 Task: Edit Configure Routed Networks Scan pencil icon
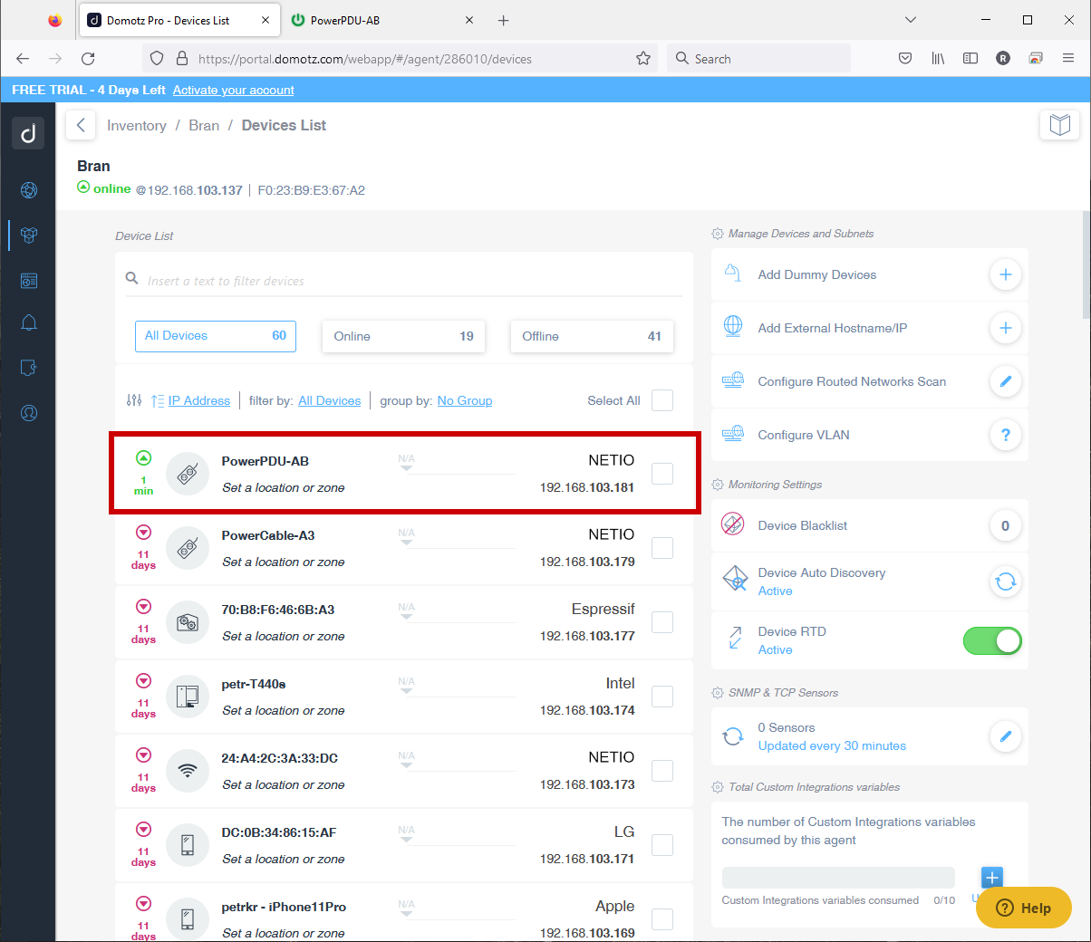[x=1005, y=381]
